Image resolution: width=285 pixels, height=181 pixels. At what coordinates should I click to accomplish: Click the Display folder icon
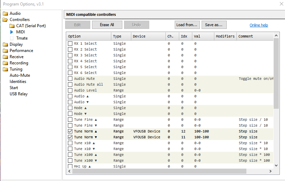tap(5, 44)
